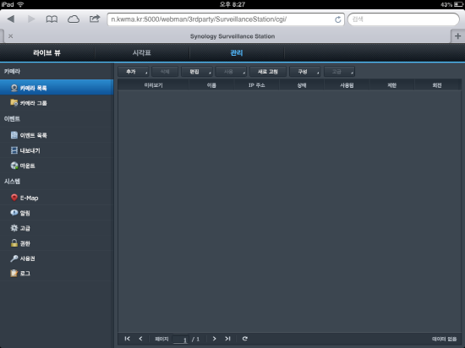Expand the 고급 advanced toolbar dropdown
The image size is (465, 348).
point(339,72)
